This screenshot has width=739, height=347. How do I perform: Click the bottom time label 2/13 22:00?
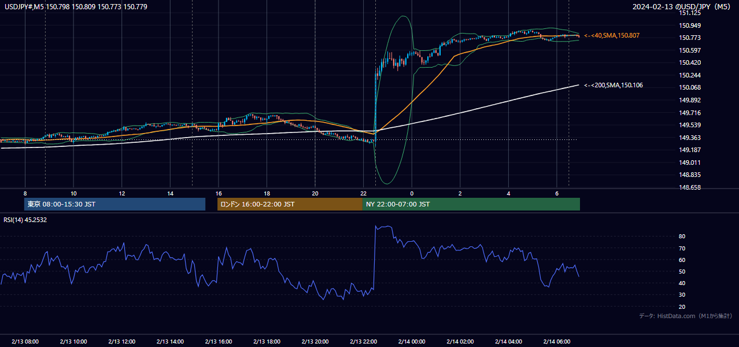363,342
